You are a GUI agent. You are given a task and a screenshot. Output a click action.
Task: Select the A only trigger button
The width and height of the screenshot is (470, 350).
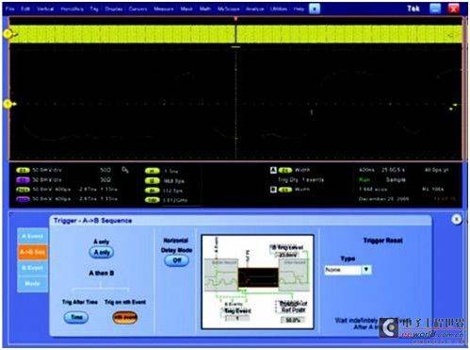coord(102,252)
